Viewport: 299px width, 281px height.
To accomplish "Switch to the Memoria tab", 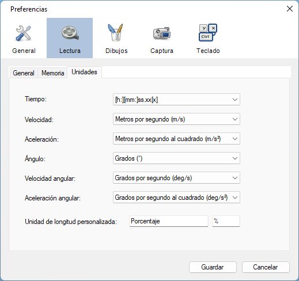I will coord(52,73).
